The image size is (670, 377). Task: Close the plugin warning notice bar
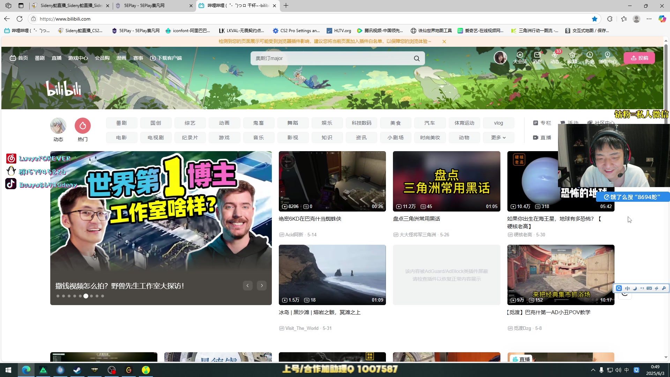click(x=444, y=42)
